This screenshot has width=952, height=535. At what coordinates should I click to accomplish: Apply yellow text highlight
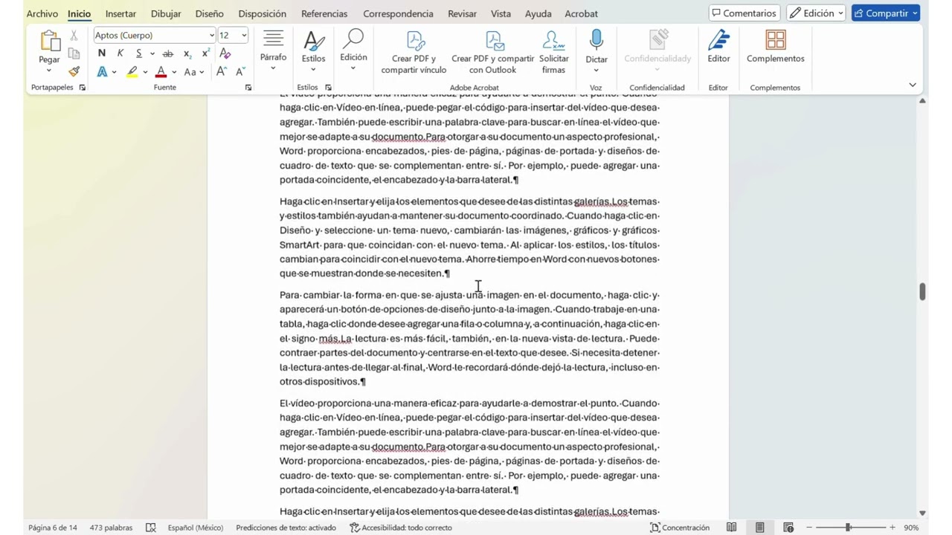[x=132, y=72]
